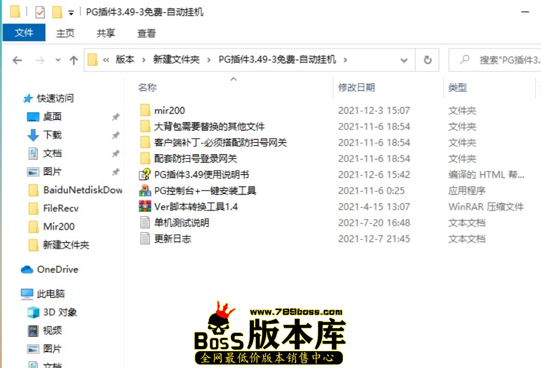Click the up-one-level arrow button
Viewport: 541px width, 368px height.
coord(74,60)
